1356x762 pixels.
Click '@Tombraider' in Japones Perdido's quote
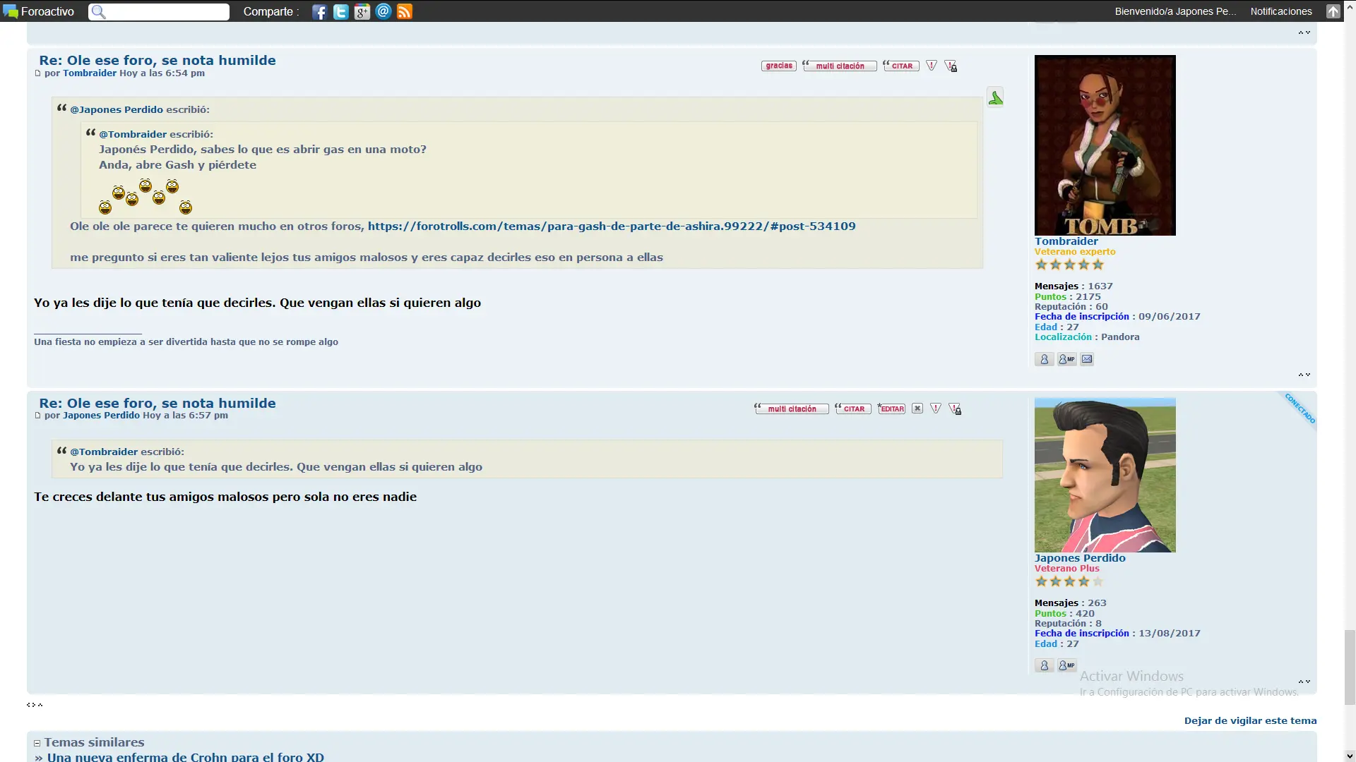(104, 452)
